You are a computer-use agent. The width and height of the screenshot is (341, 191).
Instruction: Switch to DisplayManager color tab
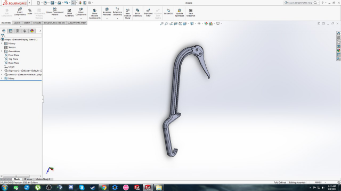point(32,31)
